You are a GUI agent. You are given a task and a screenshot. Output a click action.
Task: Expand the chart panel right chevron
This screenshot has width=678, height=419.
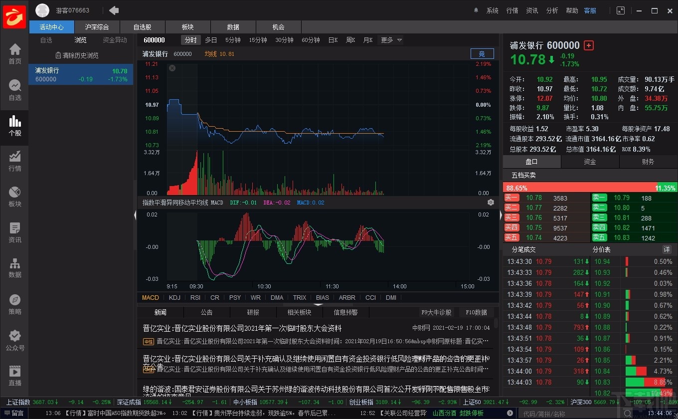pyautogui.click(x=501, y=215)
